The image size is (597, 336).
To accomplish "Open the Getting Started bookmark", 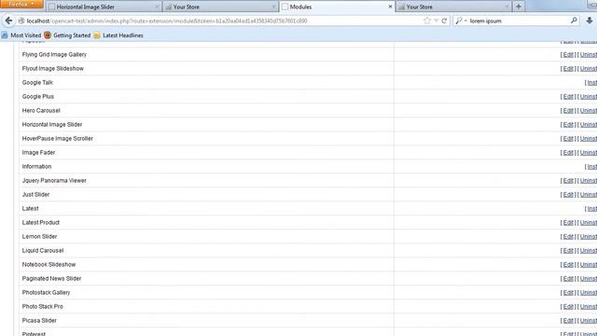I will point(67,35).
